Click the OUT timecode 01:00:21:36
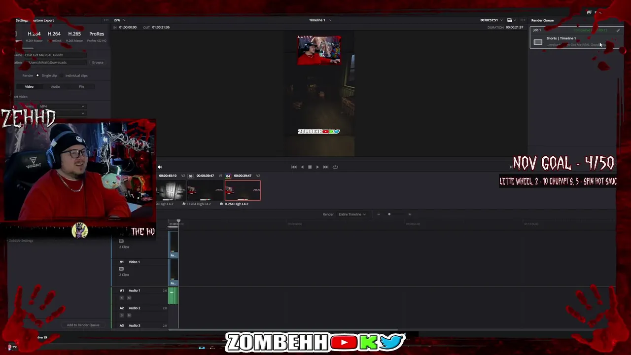Viewport: 631px width, 355px height. [161, 27]
